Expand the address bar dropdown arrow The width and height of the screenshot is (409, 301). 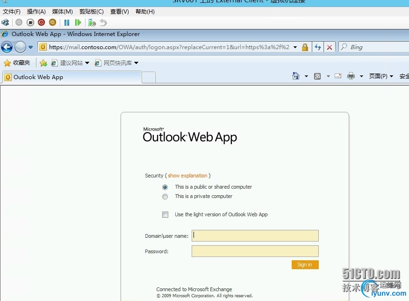(295, 47)
